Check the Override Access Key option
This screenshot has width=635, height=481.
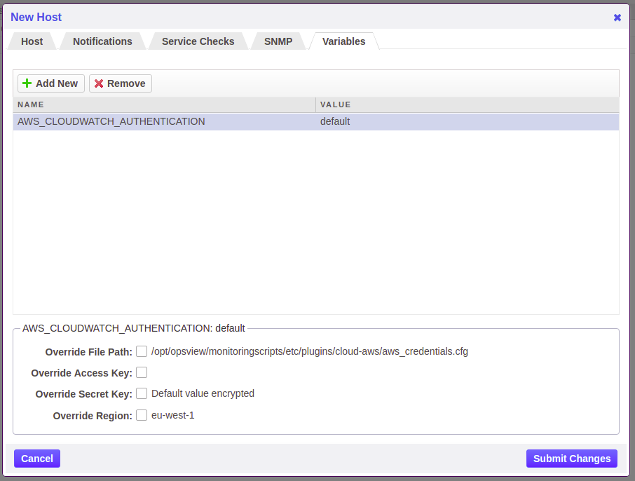[x=142, y=372]
